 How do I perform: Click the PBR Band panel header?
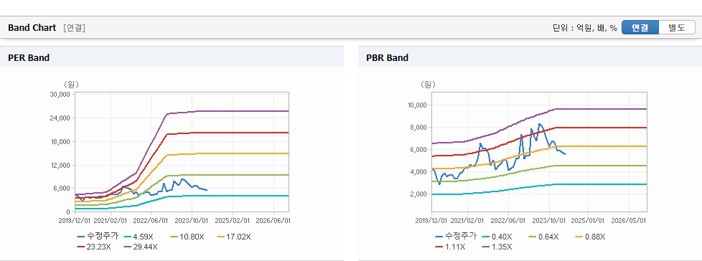tap(530, 57)
